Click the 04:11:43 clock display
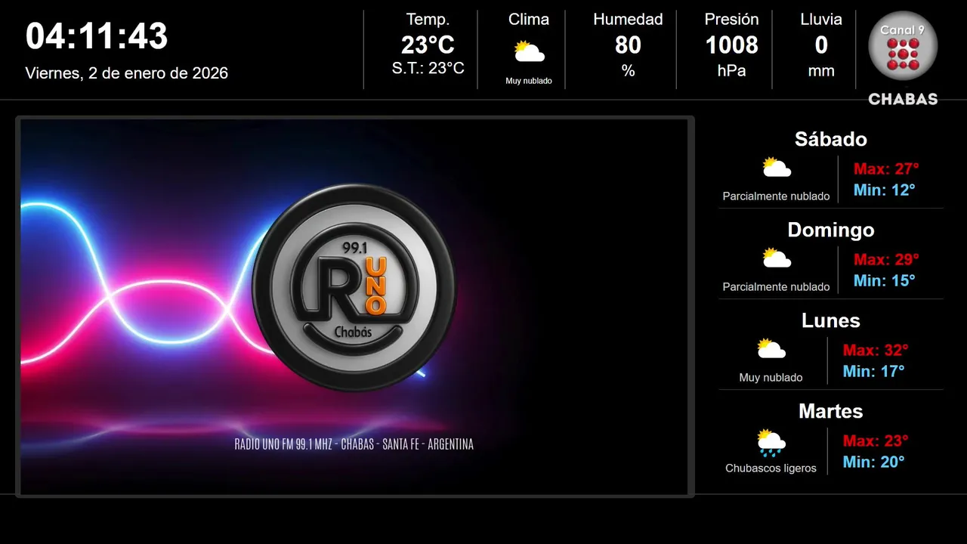967x544 pixels. [x=97, y=36]
